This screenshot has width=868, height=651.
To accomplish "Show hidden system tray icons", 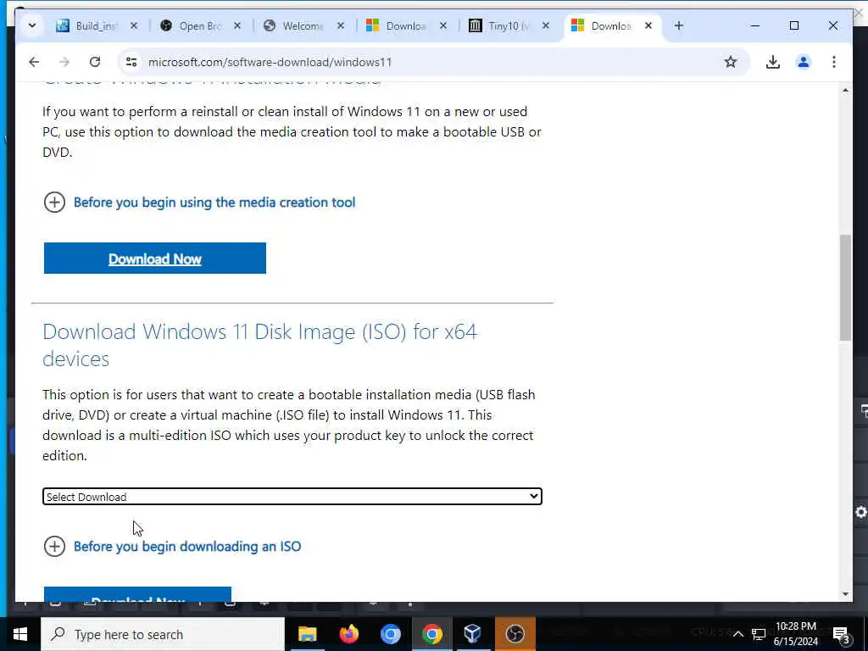I will pos(738,634).
